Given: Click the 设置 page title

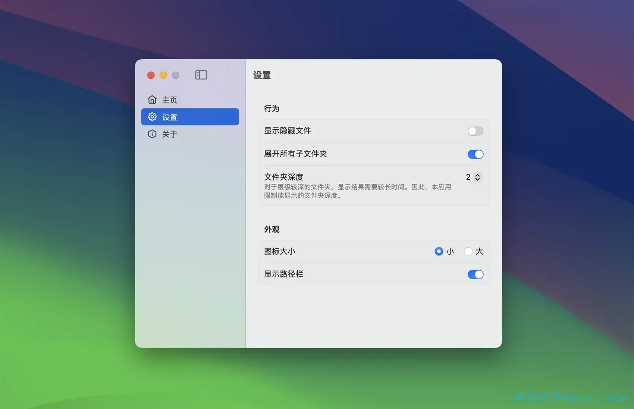Looking at the screenshot, I should [x=262, y=75].
